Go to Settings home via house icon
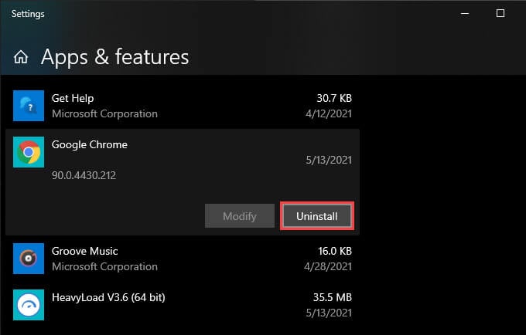This screenshot has height=335, width=526. pyautogui.click(x=22, y=56)
